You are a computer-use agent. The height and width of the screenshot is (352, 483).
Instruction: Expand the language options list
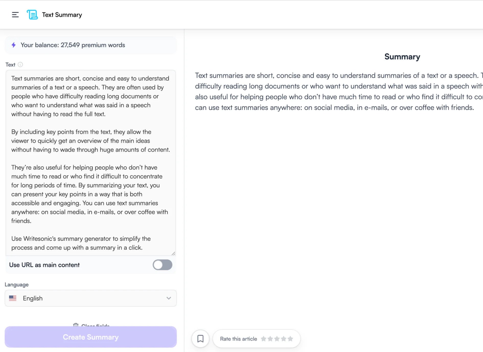tap(91, 298)
